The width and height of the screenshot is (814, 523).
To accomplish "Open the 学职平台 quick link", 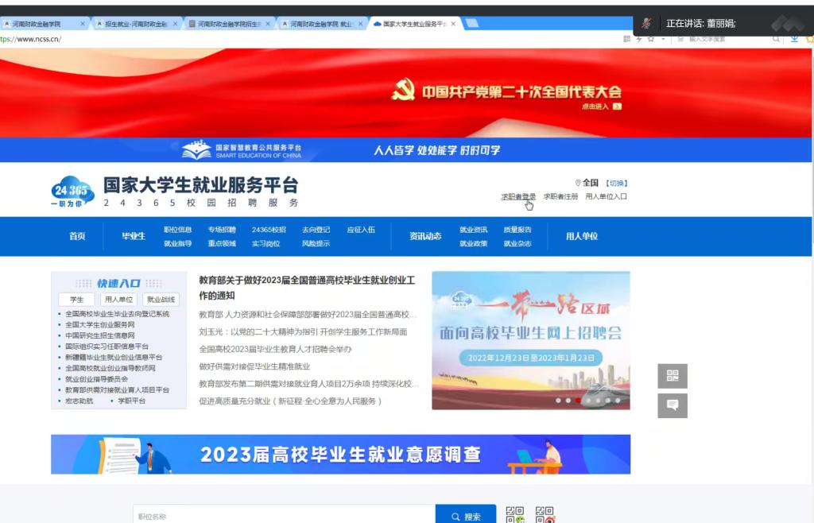I will [x=131, y=401].
